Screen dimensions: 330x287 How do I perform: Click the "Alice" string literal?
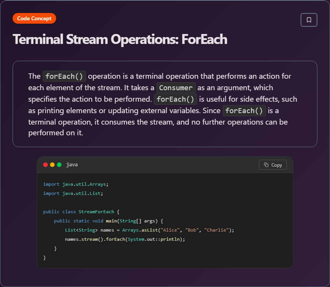[x=170, y=230]
